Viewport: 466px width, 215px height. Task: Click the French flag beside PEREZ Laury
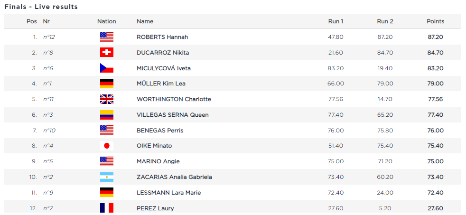pos(107,208)
